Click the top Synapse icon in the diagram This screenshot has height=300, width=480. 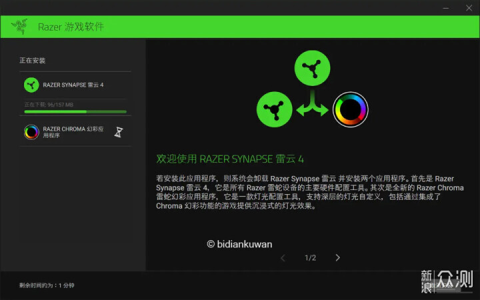(312, 68)
